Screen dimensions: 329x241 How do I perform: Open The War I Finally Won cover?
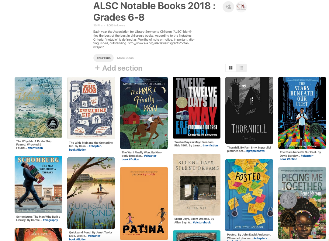pyautogui.click(x=144, y=113)
